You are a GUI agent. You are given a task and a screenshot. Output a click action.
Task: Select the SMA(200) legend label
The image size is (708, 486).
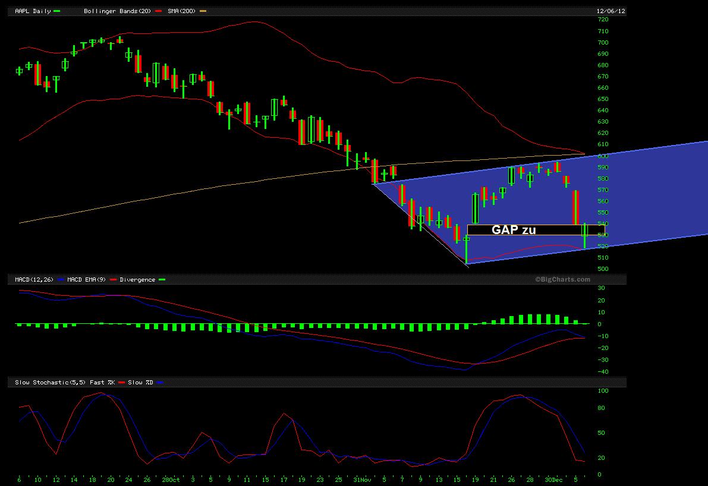tap(181, 11)
